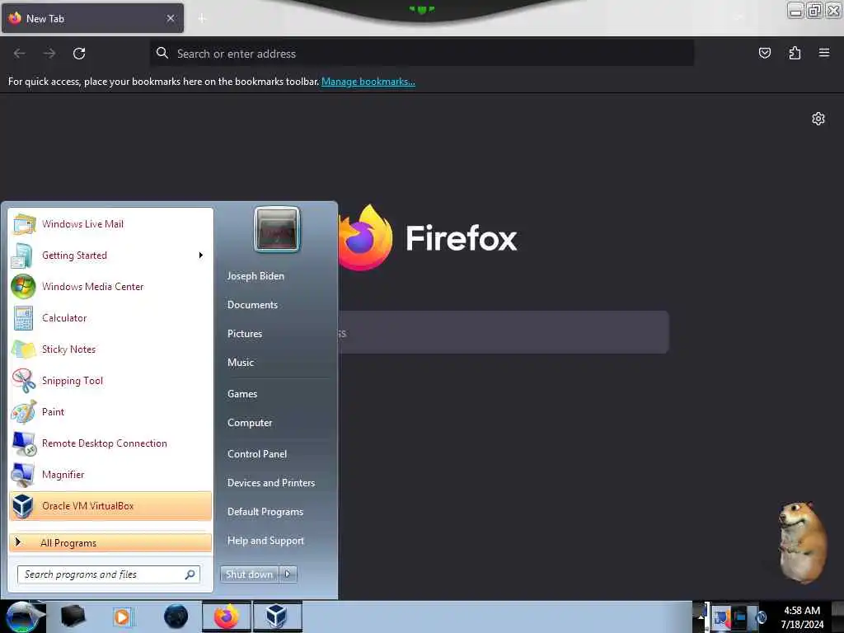
Task: Reload the current Firefox page
Action: tap(79, 54)
